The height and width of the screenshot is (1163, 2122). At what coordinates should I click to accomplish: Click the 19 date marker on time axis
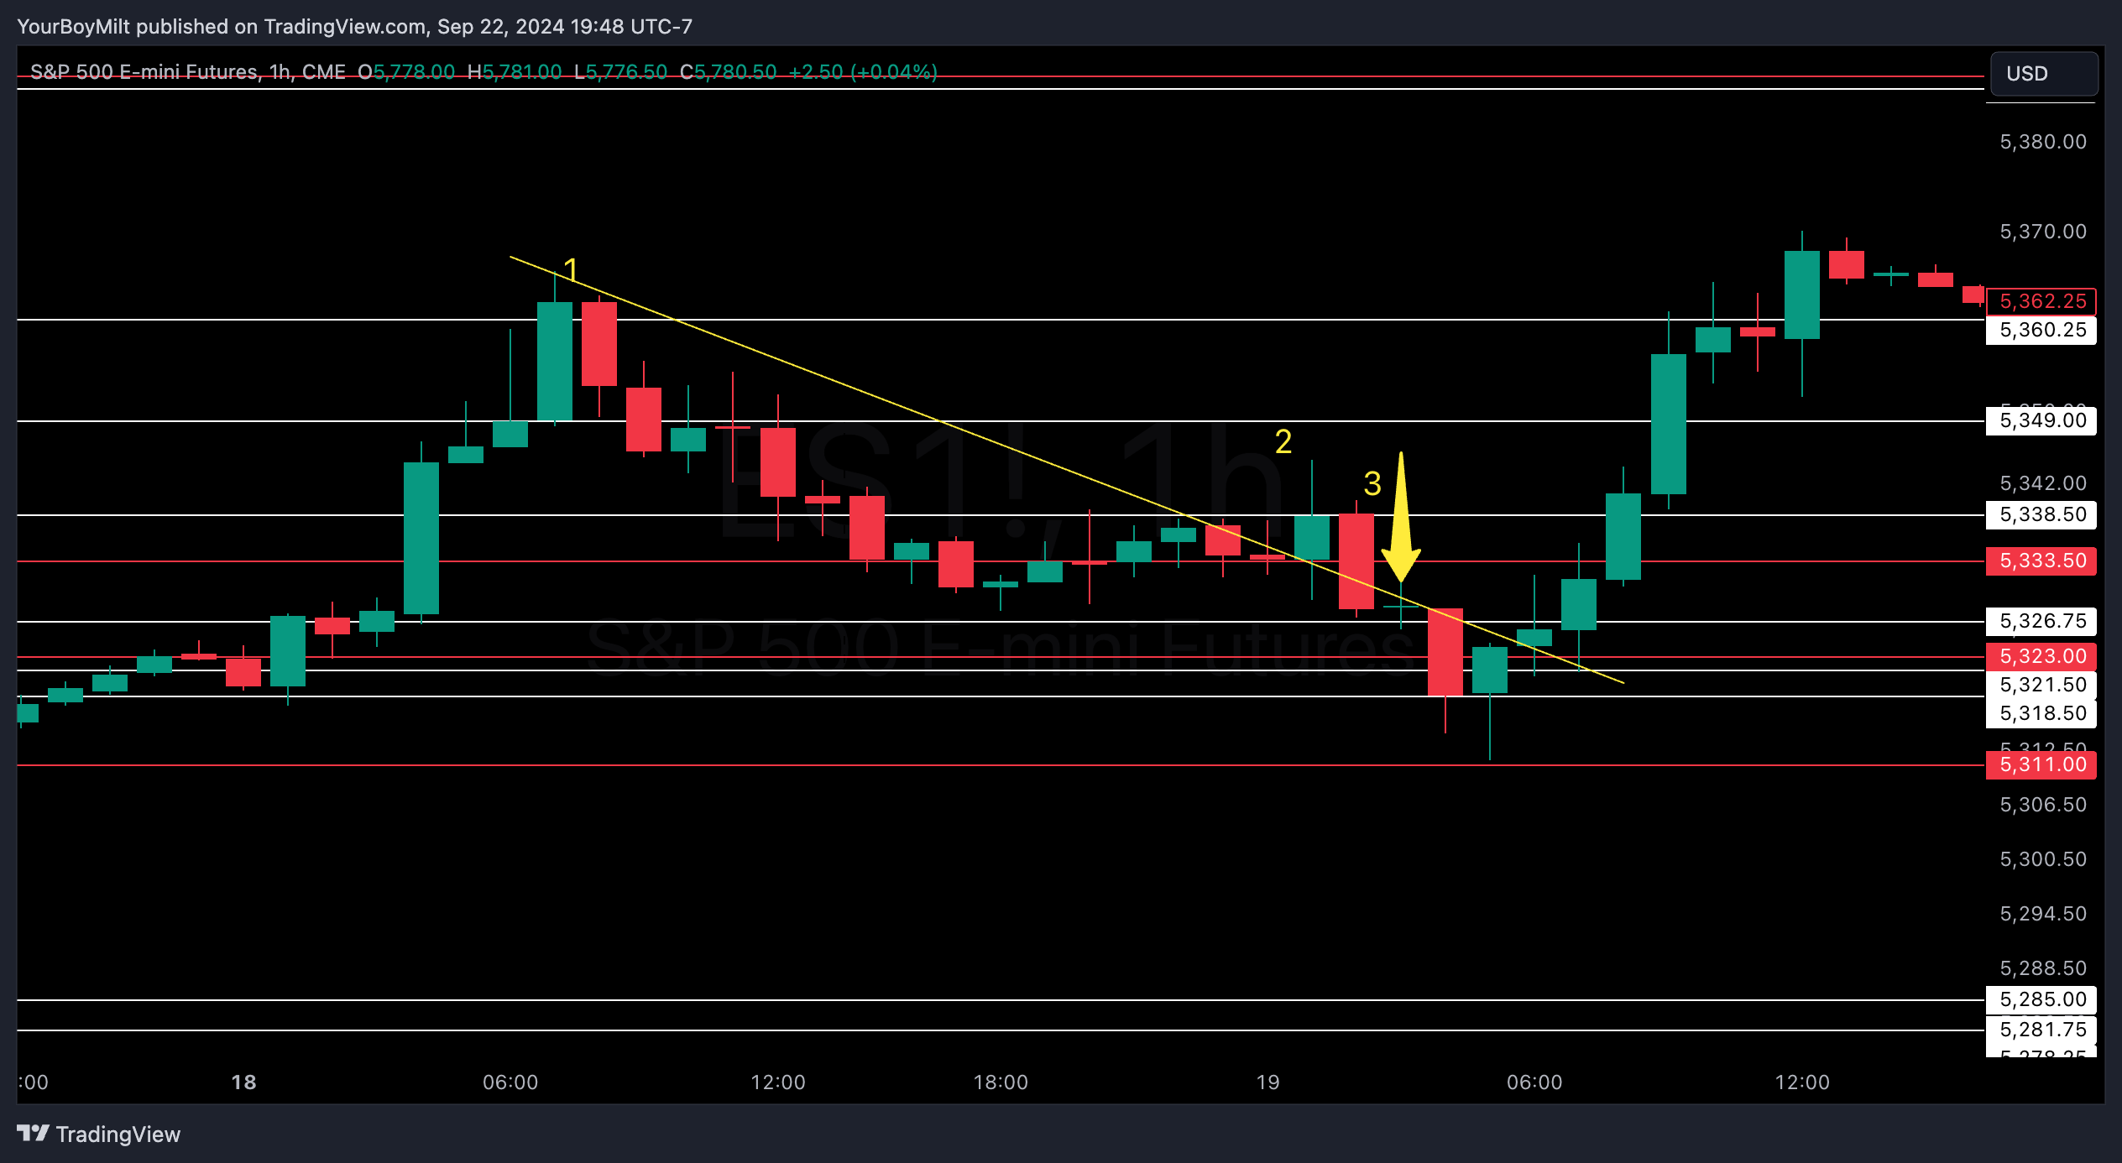coord(1267,1082)
